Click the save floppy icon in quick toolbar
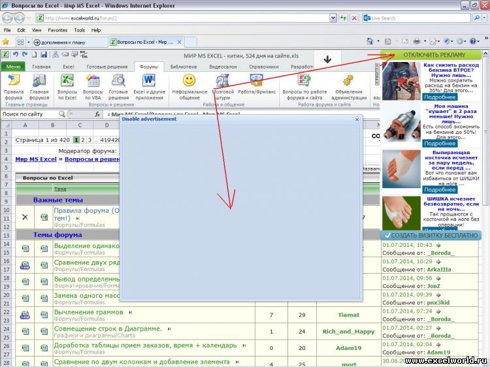The height and width of the screenshot is (367, 490). pos(44,54)
